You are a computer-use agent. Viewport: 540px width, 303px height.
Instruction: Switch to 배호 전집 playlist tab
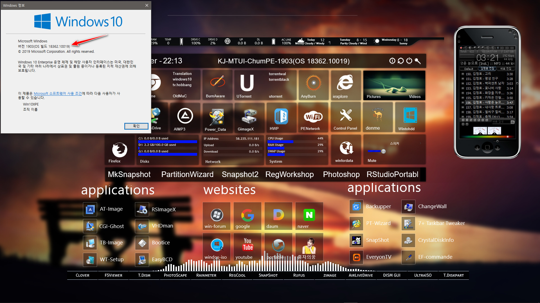(x=506, y=69)
